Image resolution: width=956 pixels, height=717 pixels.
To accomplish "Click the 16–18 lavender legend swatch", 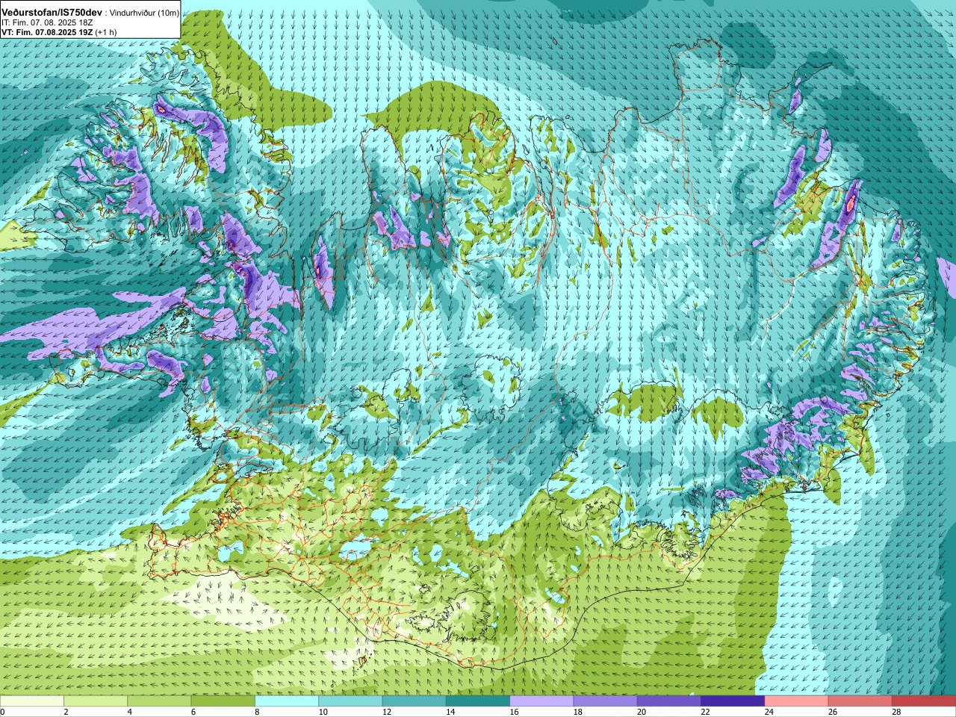I will tap(541, 701).
